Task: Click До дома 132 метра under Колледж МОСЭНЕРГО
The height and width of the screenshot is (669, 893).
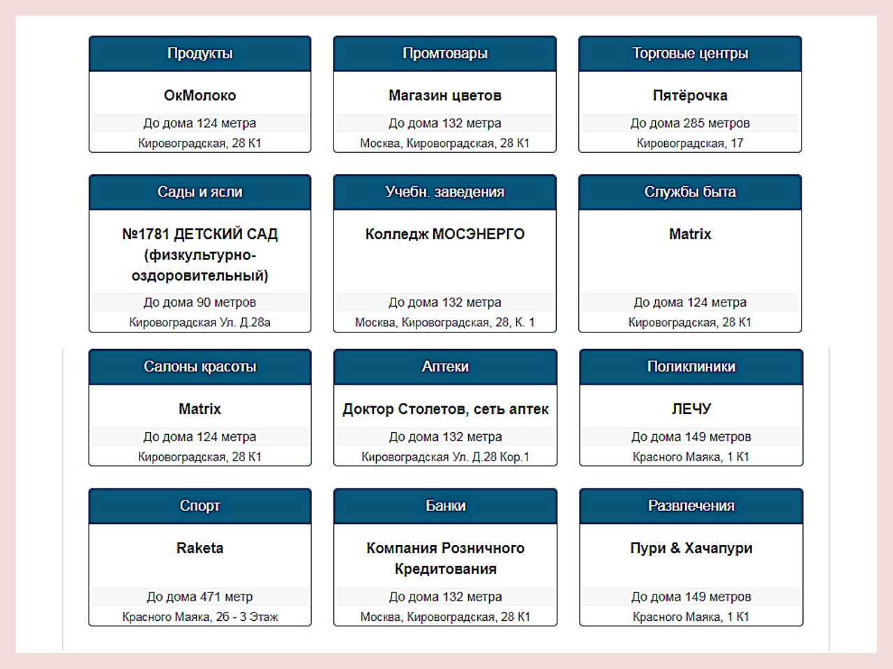Action: [444, 302]
